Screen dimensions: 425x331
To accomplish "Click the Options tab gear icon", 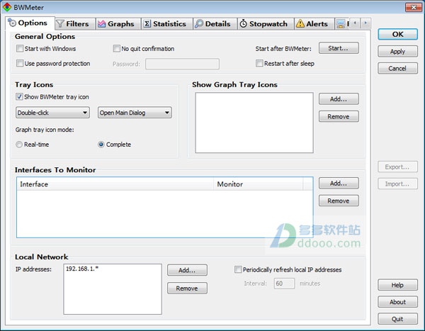I will tap(12, 23).
